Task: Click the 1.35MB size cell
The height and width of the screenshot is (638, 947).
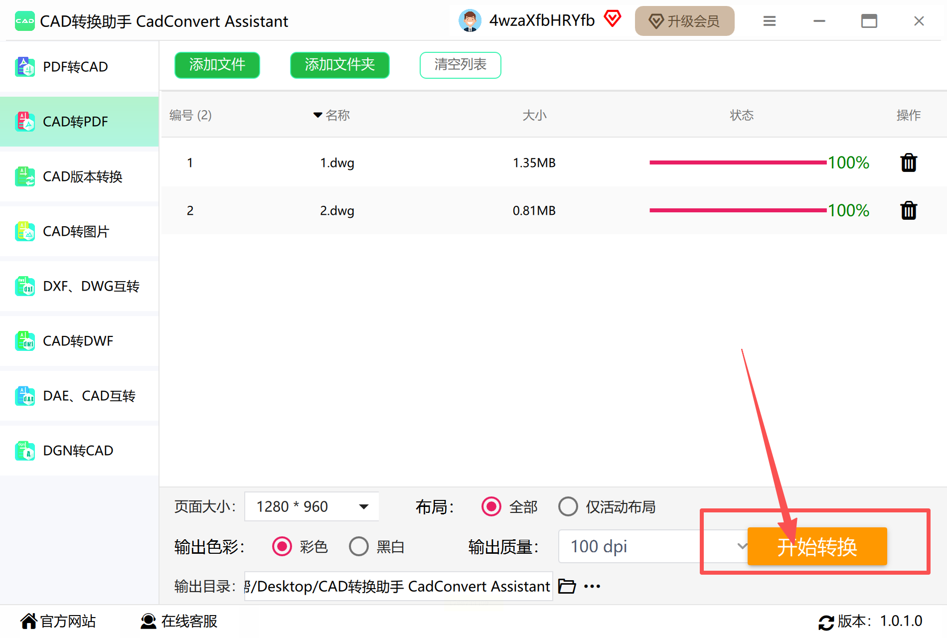Action: pyautogui.click(x=534, y=163)
